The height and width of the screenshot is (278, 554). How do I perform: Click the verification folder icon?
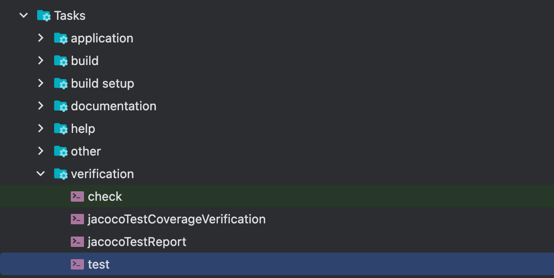(61, 174)
